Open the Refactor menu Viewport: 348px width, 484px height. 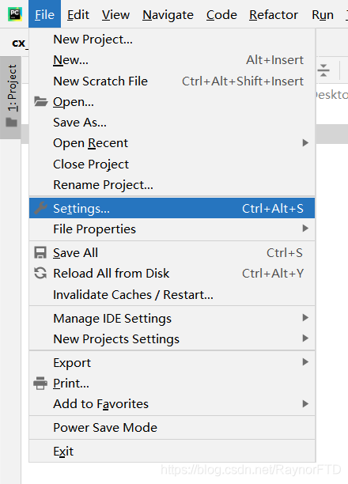click(x=274, y=14)
